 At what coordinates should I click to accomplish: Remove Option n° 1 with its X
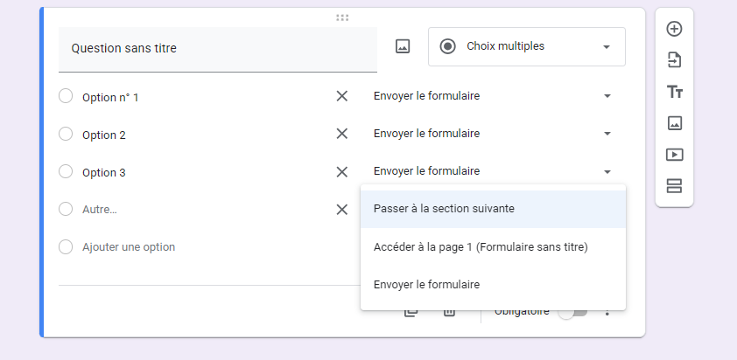tap(341, 96)
